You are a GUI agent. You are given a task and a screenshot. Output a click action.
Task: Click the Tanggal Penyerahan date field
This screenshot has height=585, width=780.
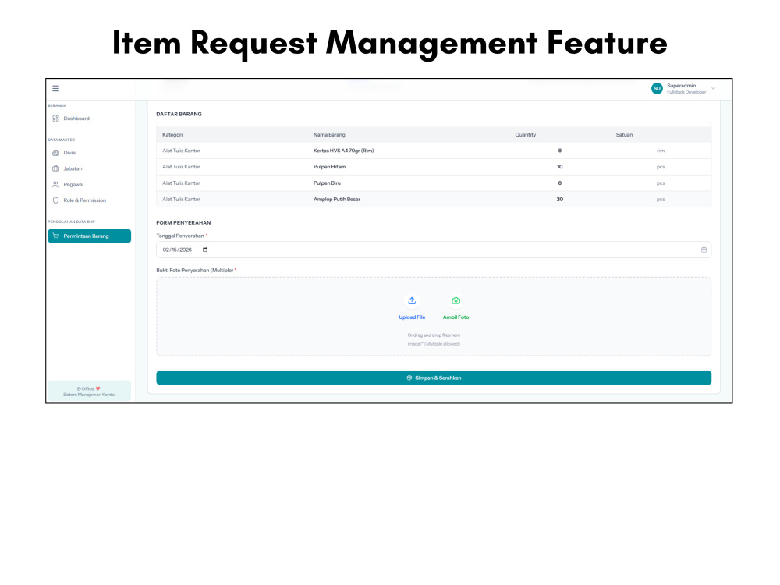tap(434, 250)
